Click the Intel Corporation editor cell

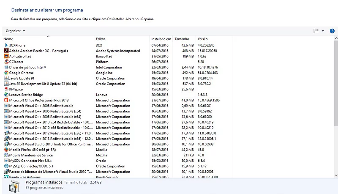109,67
